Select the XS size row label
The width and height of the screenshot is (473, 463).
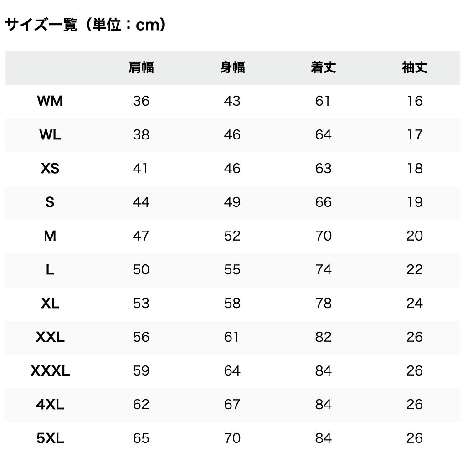tap(50, 169)
